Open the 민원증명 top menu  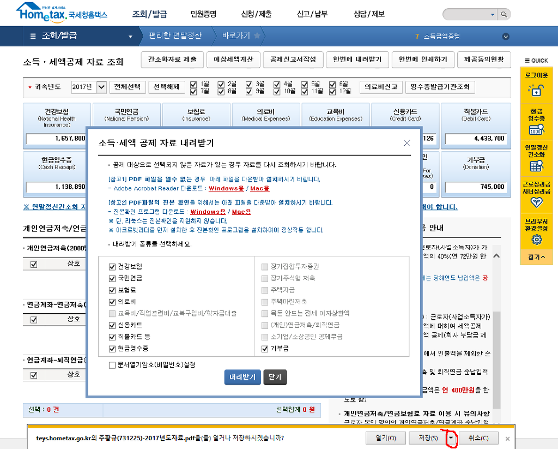click(204, 14)
